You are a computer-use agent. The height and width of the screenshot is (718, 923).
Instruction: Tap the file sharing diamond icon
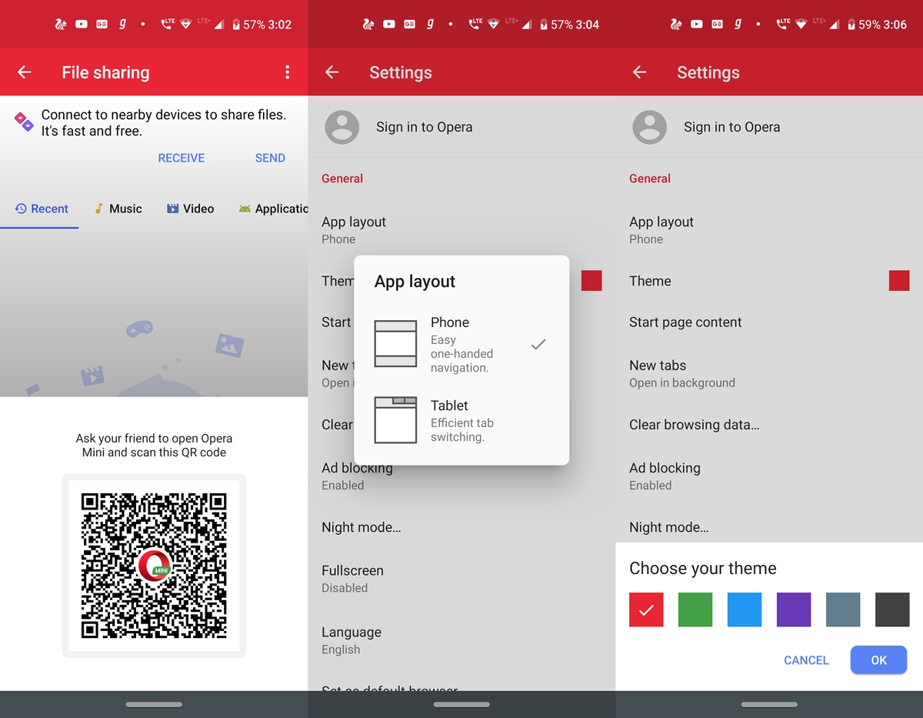click(24, 122)
